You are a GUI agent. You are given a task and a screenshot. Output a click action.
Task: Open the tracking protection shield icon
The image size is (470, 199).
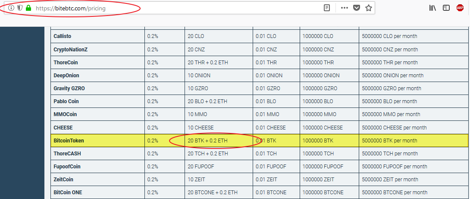pyautogui.click(x=20, y=8)
